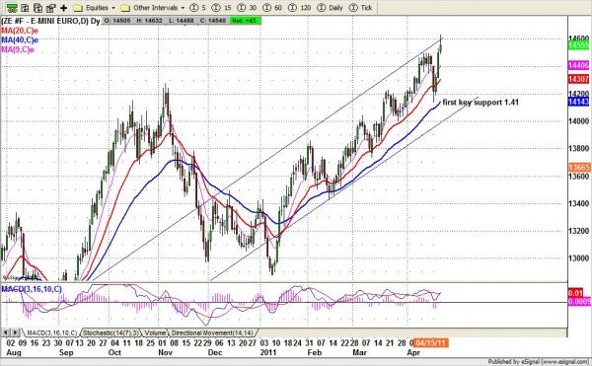
Task: Open the Other Intervals dropdown
Action: click(x=159, y=8)
